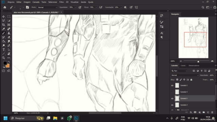Open the Suavização 10% dropdown arrow
Image resolution: width=217 pixels, height=122 pixels.
(121, 7)
